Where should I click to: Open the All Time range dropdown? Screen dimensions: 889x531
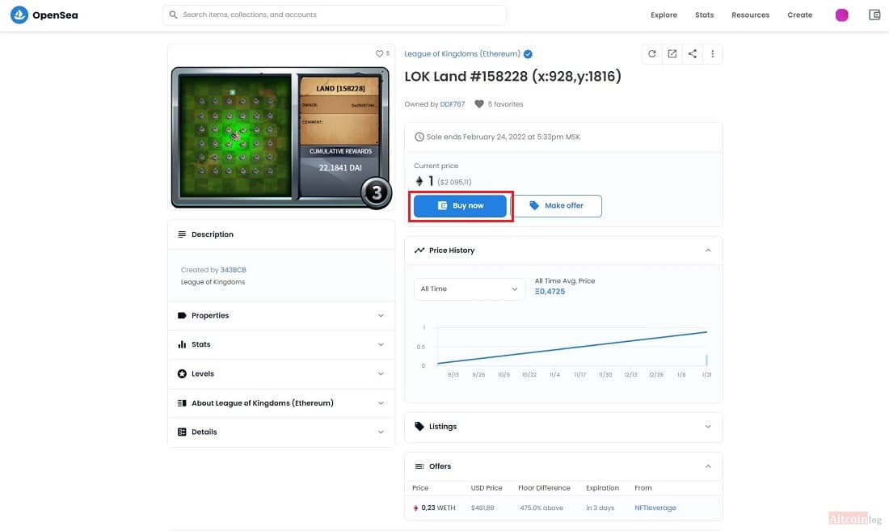point(470,289)
